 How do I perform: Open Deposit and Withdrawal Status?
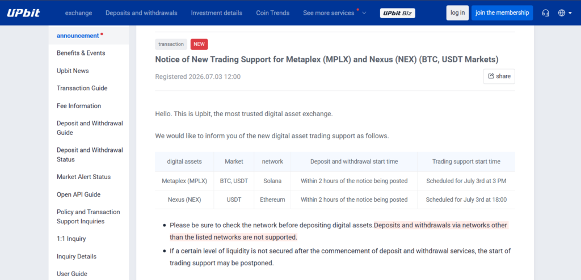[x=89, y=155]
